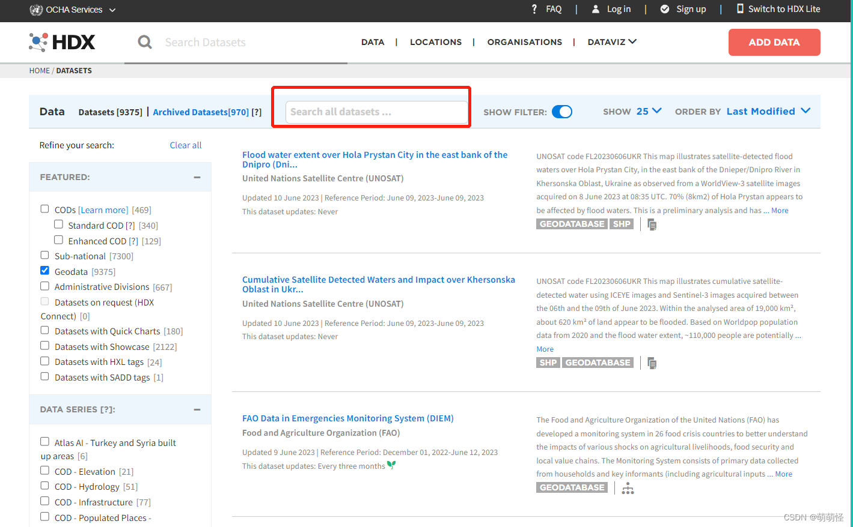Switch to Archived Datasets[970] tab
853x527 pixels.
(x=201, y=112)
